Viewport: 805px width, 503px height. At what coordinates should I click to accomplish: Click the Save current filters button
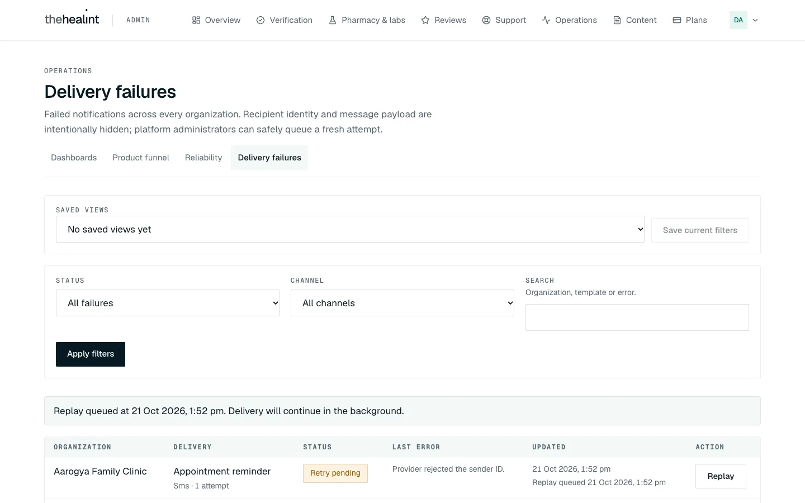pos(700,230)
